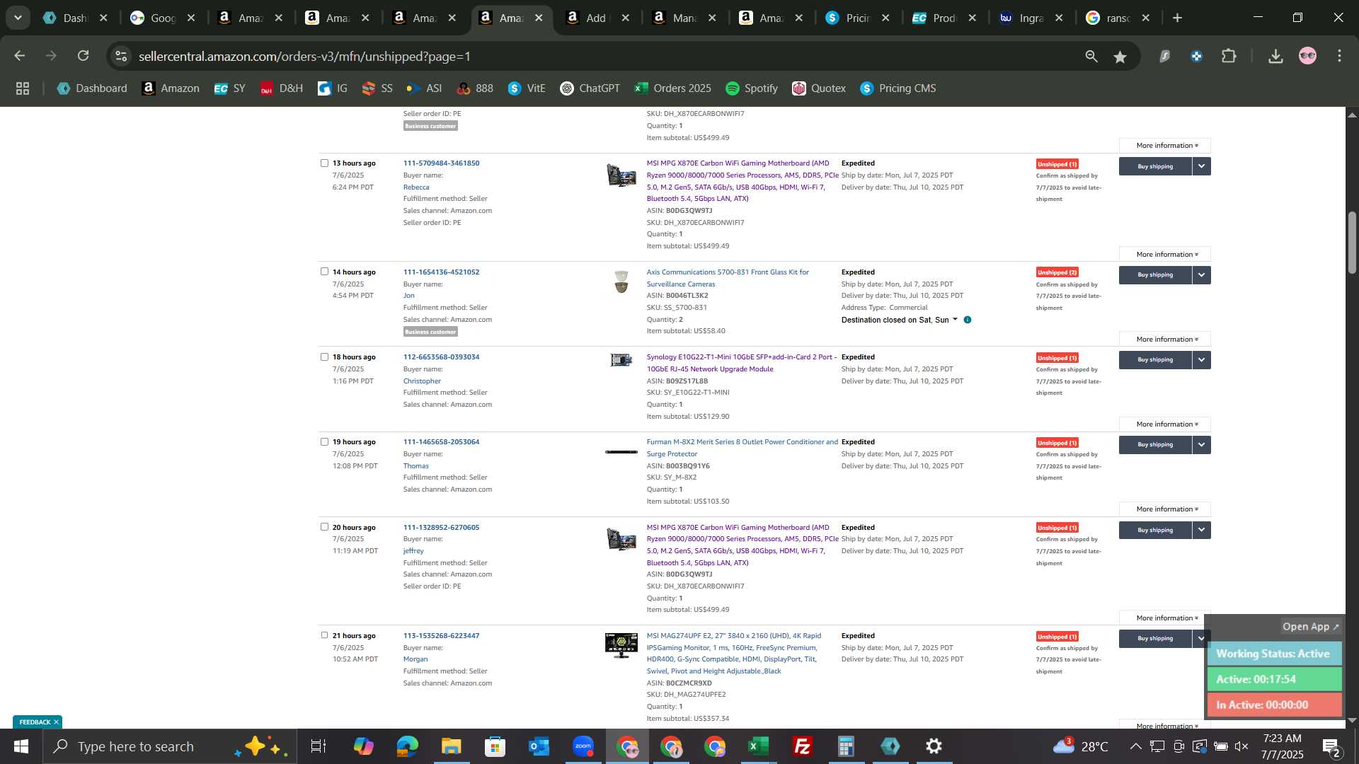
Task: Open the Pricing CMS bookmark
Action: [x=898, y=88]
